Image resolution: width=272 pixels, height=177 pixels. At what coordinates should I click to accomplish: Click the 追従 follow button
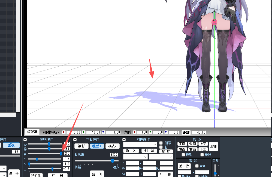[x=213, y=146]
